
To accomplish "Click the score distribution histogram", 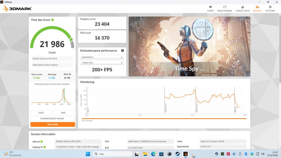I will (52, 96).
